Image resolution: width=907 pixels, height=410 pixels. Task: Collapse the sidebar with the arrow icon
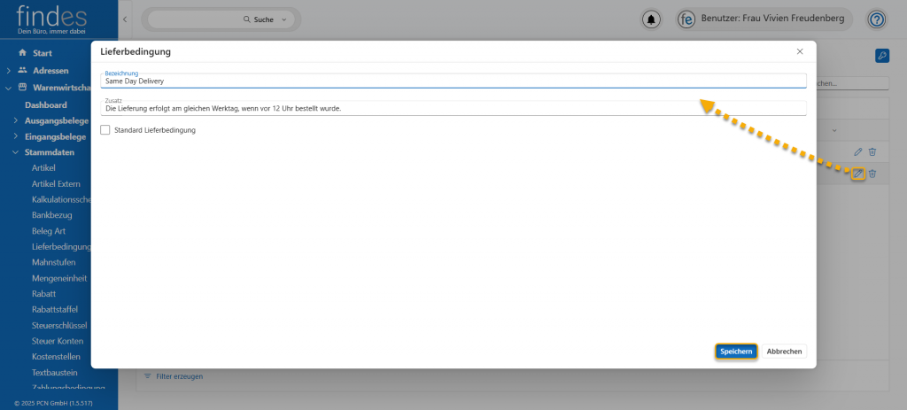tap(125, 19)
